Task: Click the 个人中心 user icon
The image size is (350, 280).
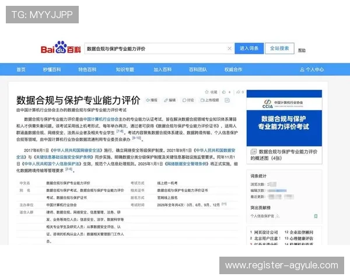Action: (x=302, y=69)
